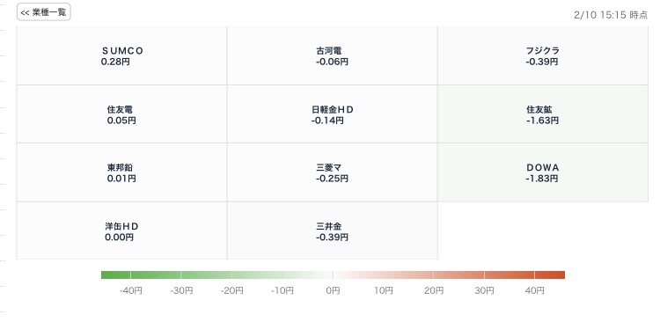Select the 三井金 cell
The image size is (660, 322).
[332, 231]
